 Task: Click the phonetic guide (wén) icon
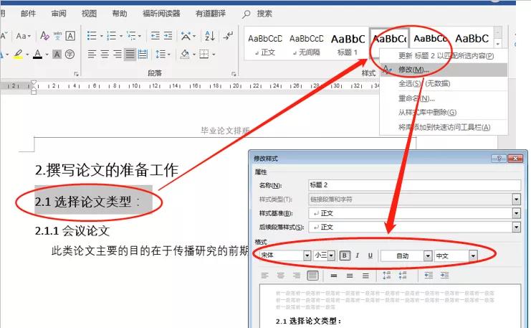[x=57, y=36]
